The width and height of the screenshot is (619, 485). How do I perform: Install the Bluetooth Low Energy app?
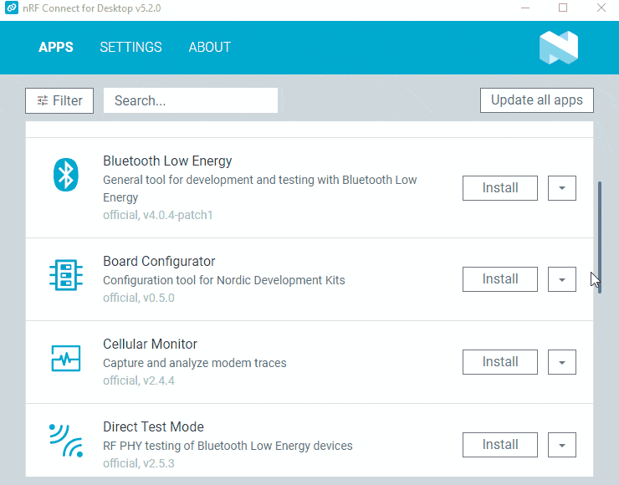tap(500, 188)
